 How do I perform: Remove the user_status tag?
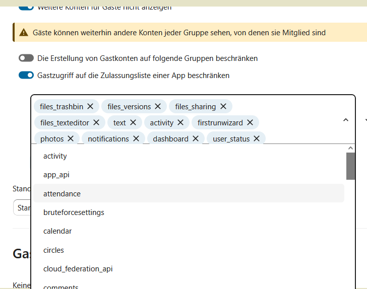click(257, 138)
